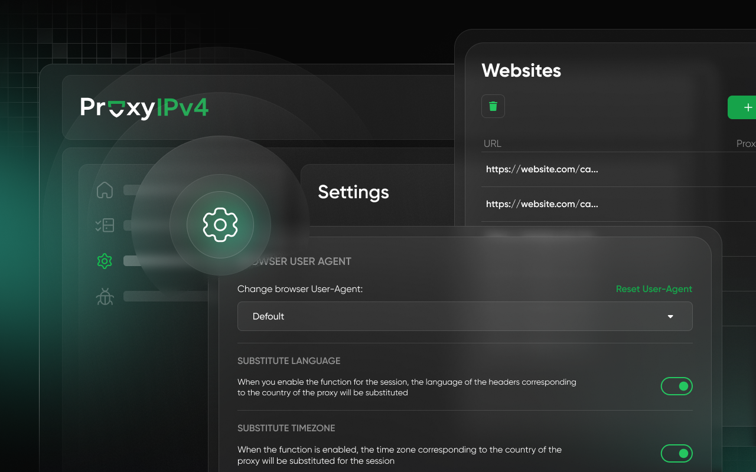
Task: Click the large glowing gear icon
Action: tap(220, 225)
